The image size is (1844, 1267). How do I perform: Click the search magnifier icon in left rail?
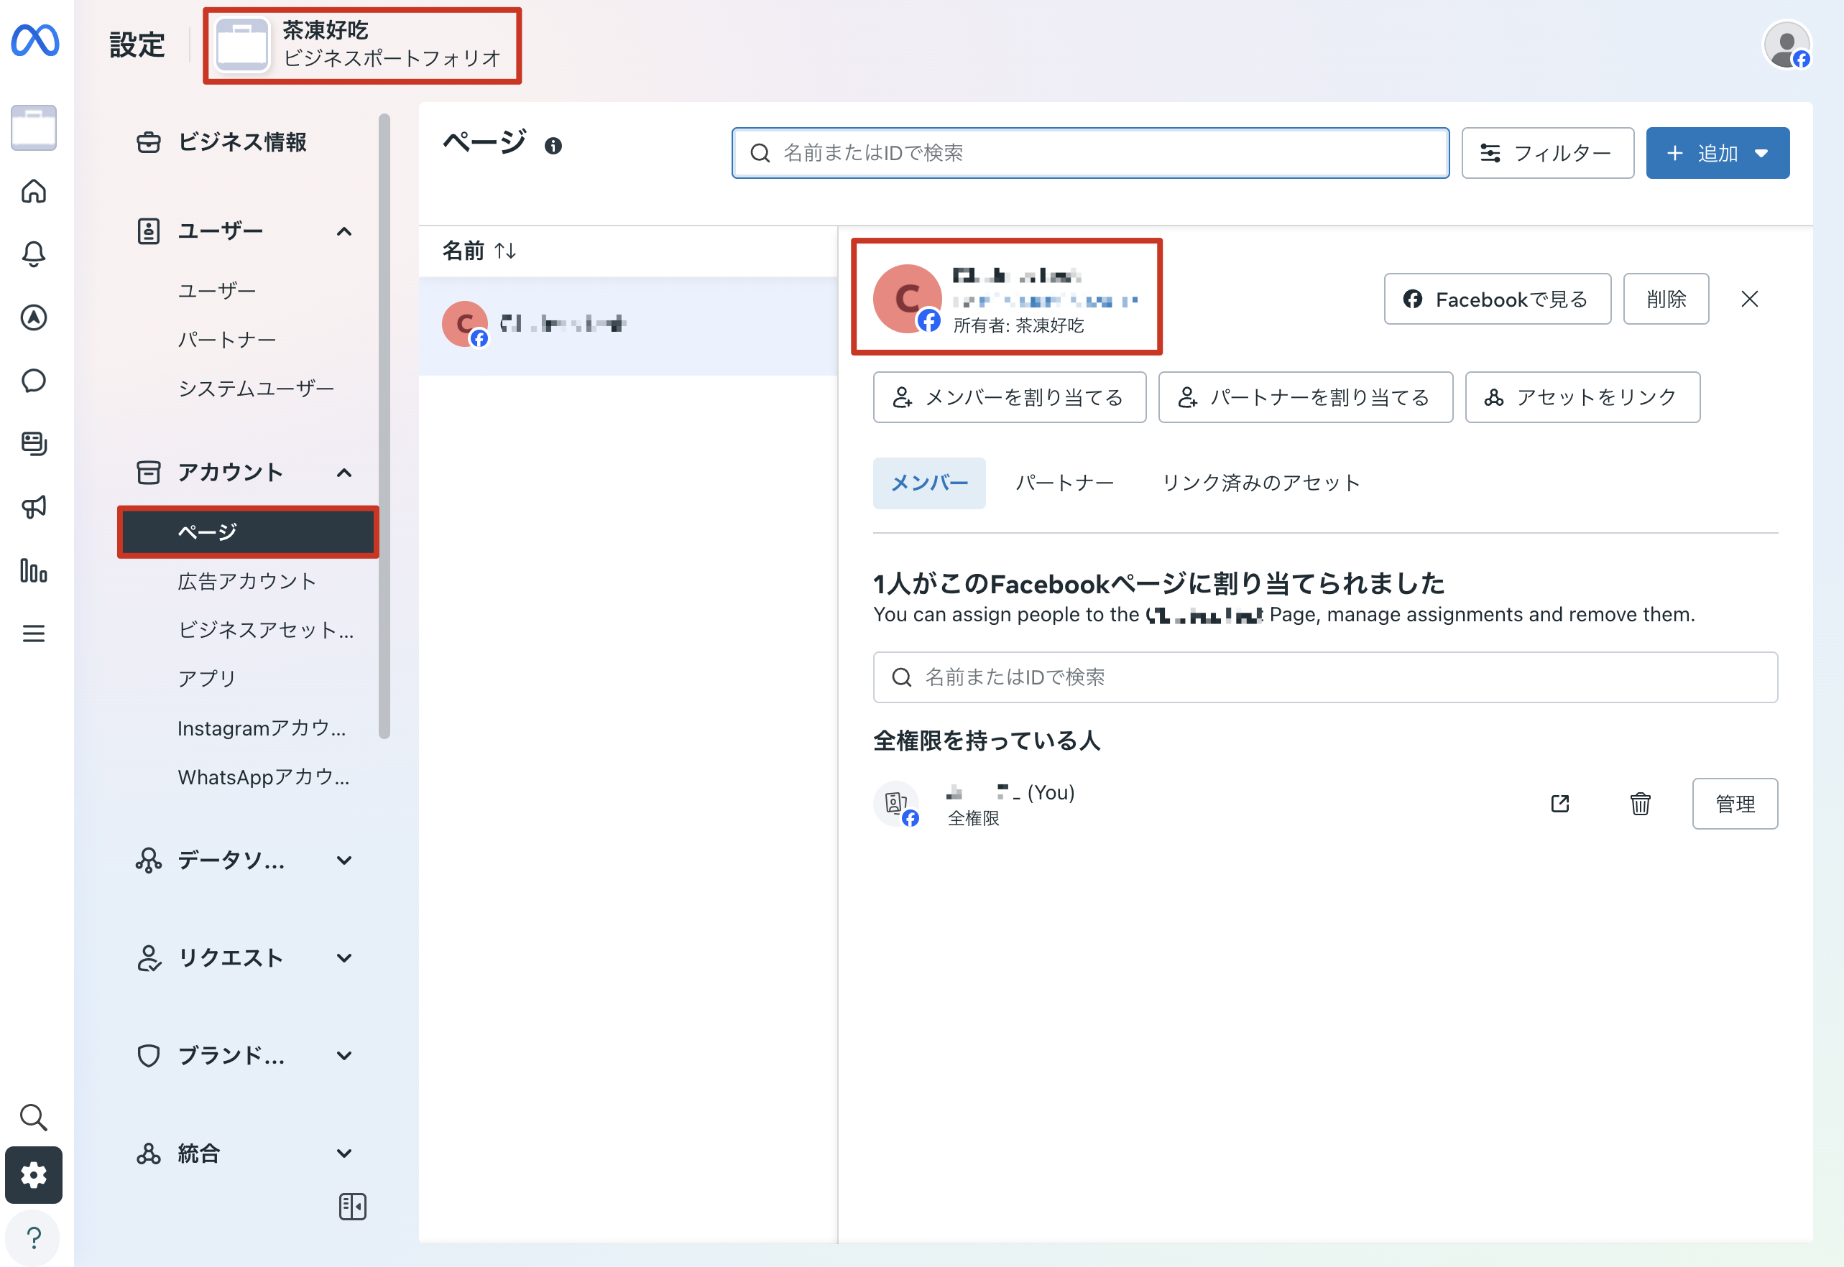33,1117
